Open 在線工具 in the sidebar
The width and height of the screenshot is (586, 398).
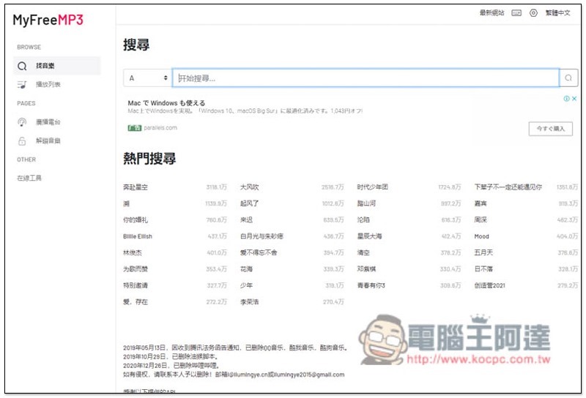(30, 178)
